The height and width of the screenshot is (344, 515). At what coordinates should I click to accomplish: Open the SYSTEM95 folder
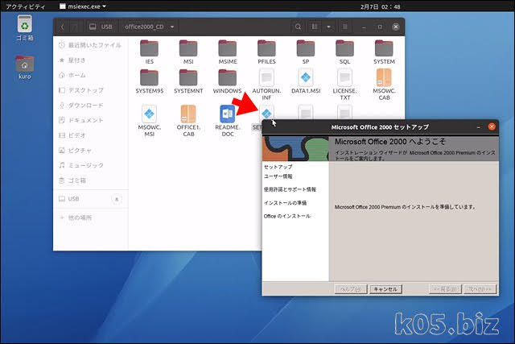149,81
